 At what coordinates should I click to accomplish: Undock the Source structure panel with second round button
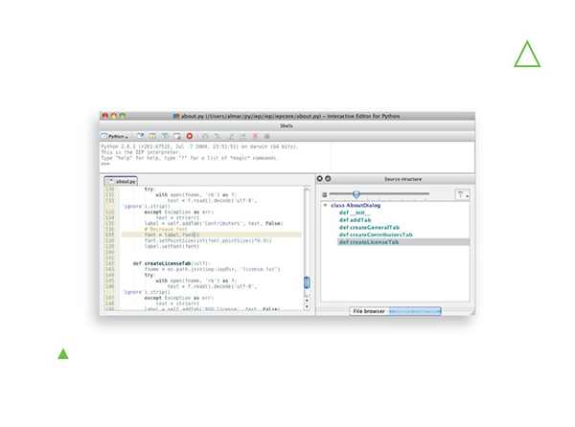(x=328, y=179)
